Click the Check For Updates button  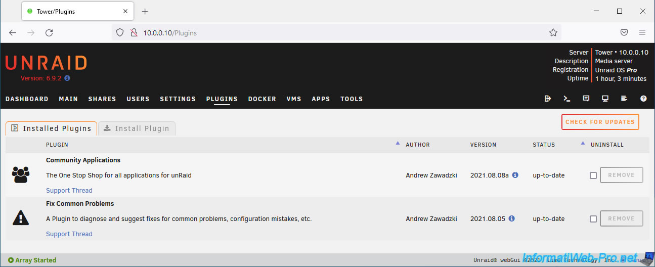[x=600, y=122]
